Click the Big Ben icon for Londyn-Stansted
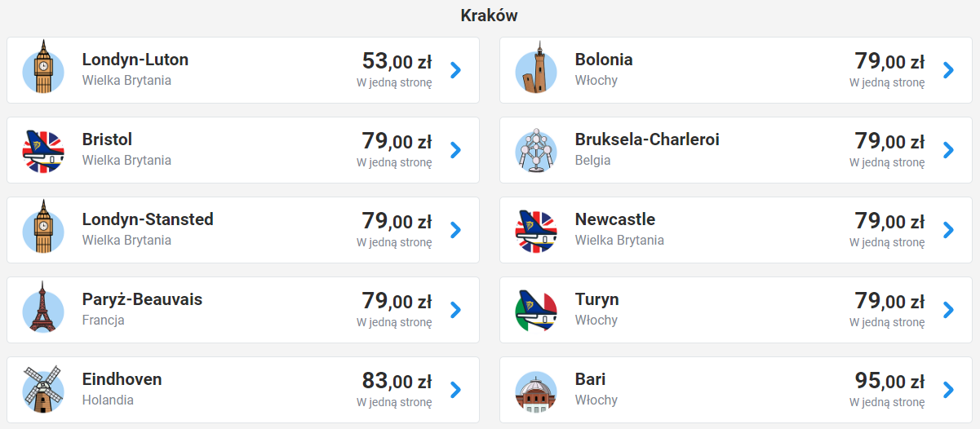This screenshot has height=429, width=980. pos(42,228)
